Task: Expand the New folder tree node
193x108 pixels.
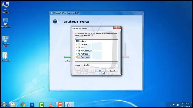Action: tap(77, 57)
